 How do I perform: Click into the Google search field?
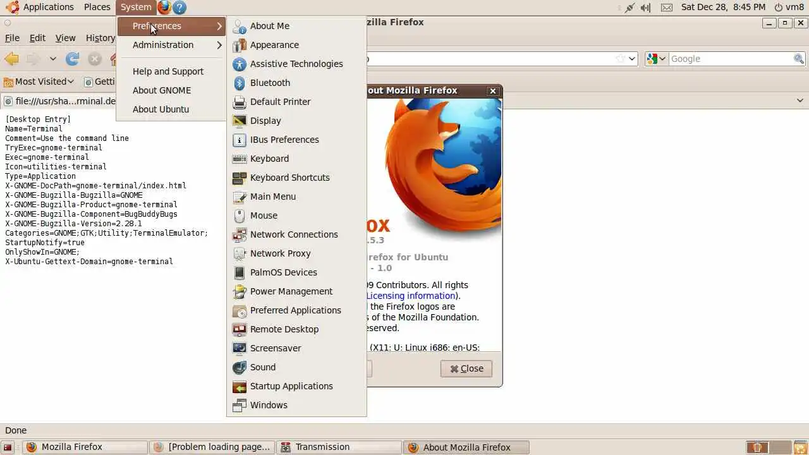730,59
